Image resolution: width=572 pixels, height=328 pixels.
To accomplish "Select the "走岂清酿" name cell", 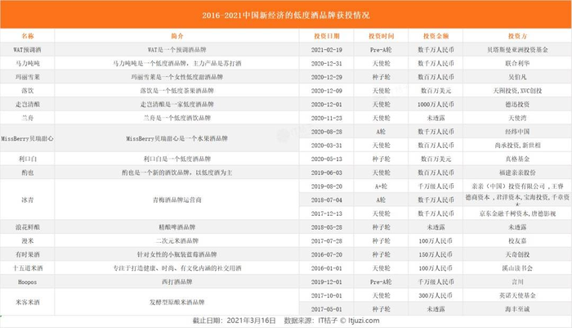I will [x=27, y=104].
